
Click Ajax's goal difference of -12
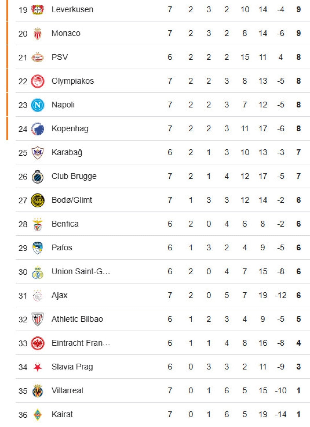[281, 295]
